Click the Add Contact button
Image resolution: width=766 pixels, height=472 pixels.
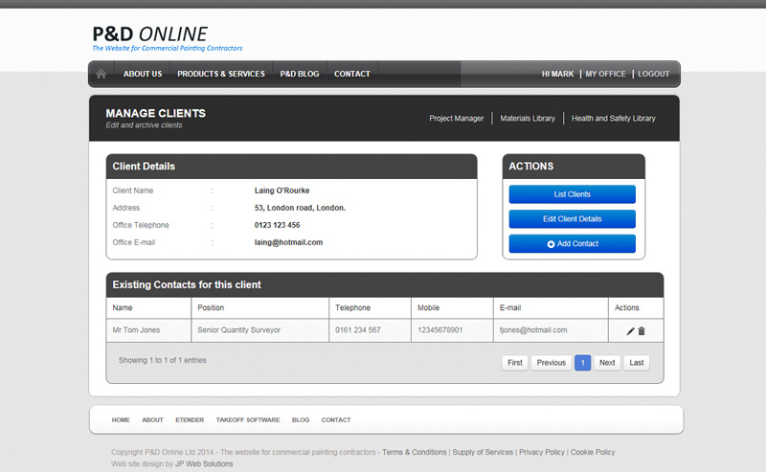(572, 243)
